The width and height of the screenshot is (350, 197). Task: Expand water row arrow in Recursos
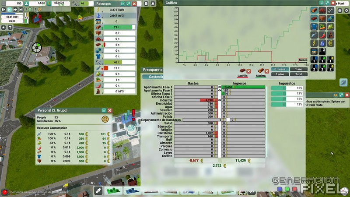click(x=102, y=18)
